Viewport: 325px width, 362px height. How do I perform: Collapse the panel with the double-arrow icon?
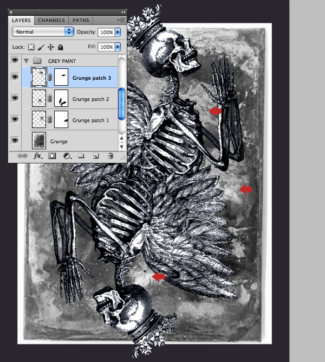click(123, 12)
